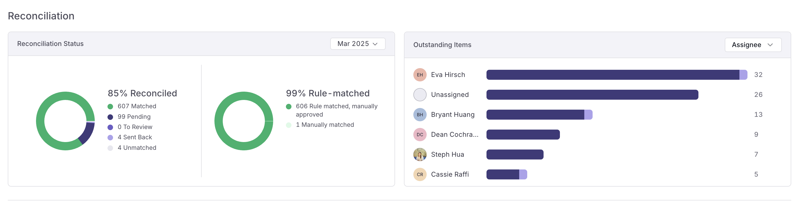Viewport: 799px width, 206px height.
Task: Click the chevron in the Assignee selector
Action: tap(770, 45)
